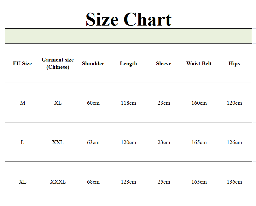
Task: Click the Shoulder column header
Action: click(93, 63)
